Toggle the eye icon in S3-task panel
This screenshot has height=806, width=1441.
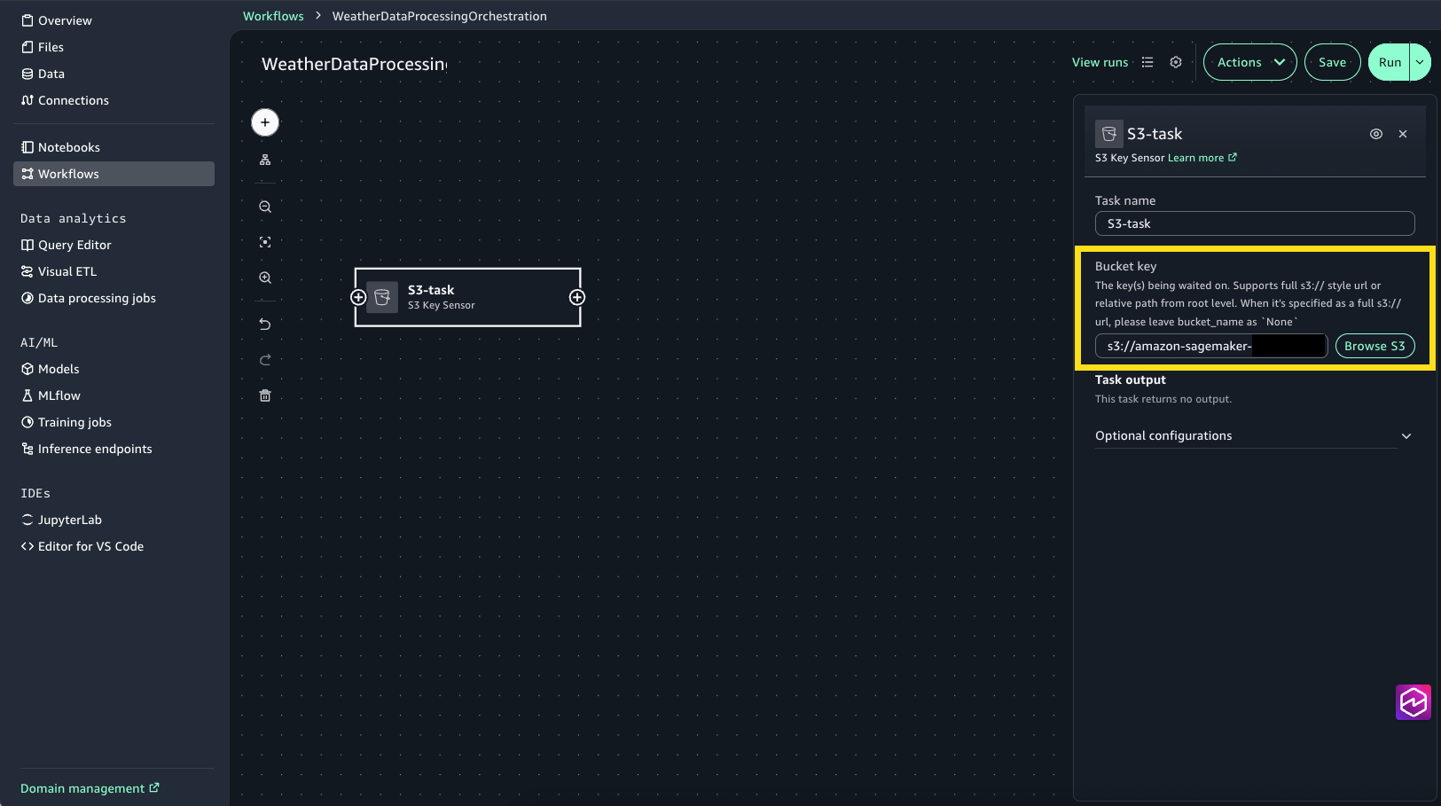pyautogui.click(x=1376, y=134)
